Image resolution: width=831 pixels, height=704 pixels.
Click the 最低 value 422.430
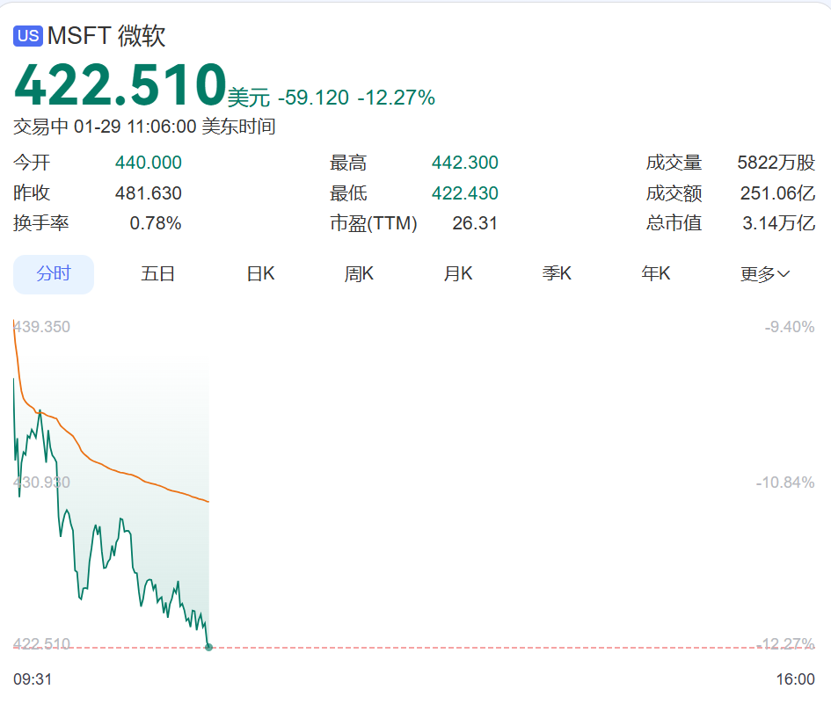pyautogui.click(x=465, y=192)
